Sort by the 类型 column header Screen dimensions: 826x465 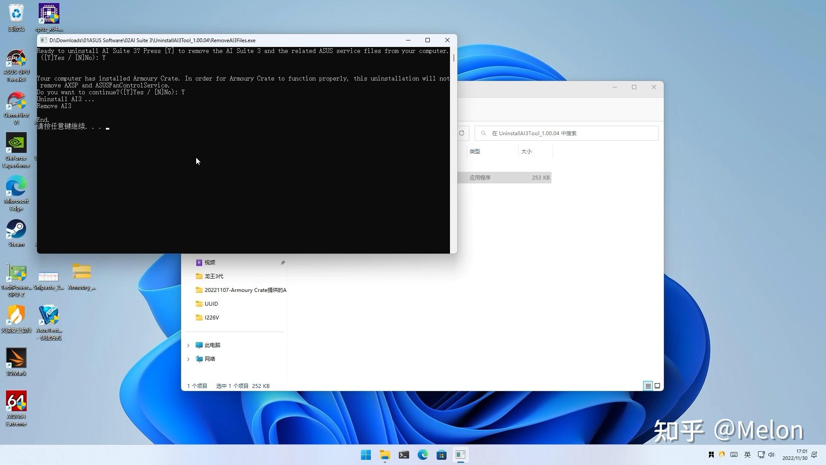point(475,152)
